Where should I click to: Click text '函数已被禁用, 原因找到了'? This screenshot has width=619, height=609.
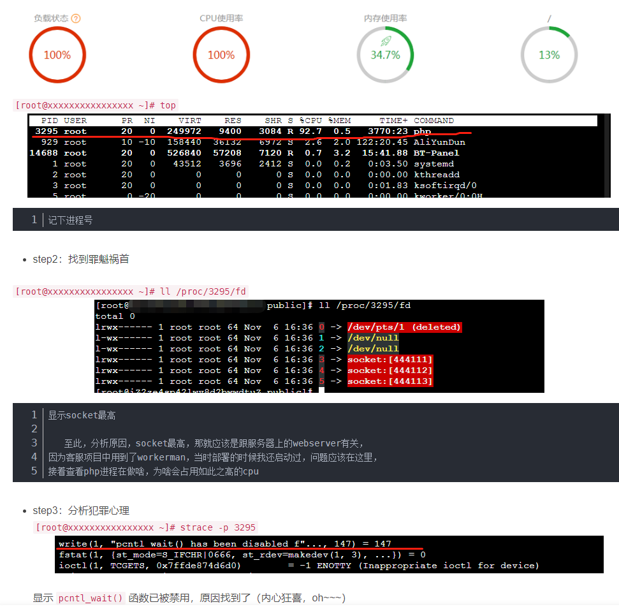coord(190,598)
